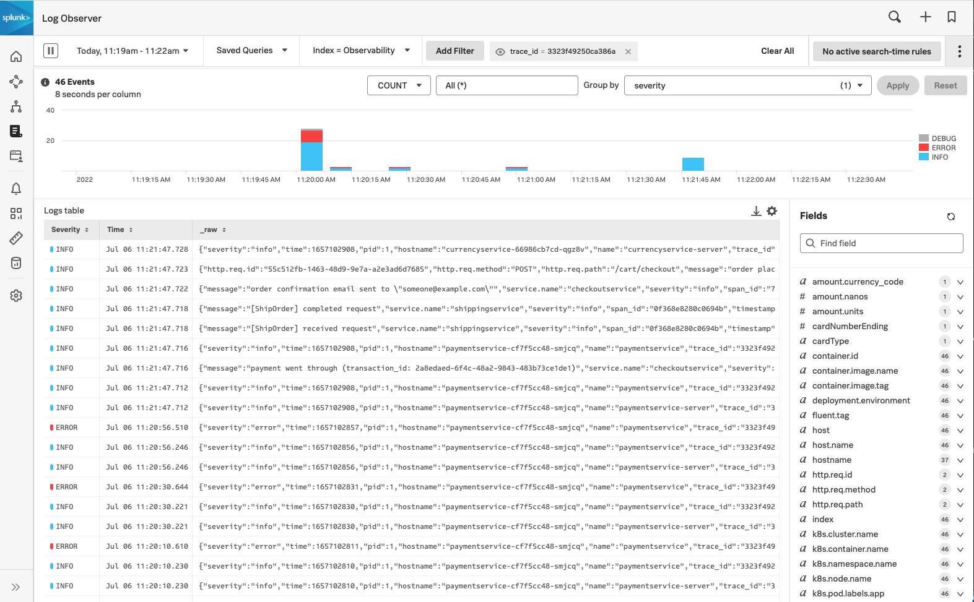Viewport: 974px width, 602px height.
Task: Click blue chart bar near 11:21:45
Action: tap(693, 164)
